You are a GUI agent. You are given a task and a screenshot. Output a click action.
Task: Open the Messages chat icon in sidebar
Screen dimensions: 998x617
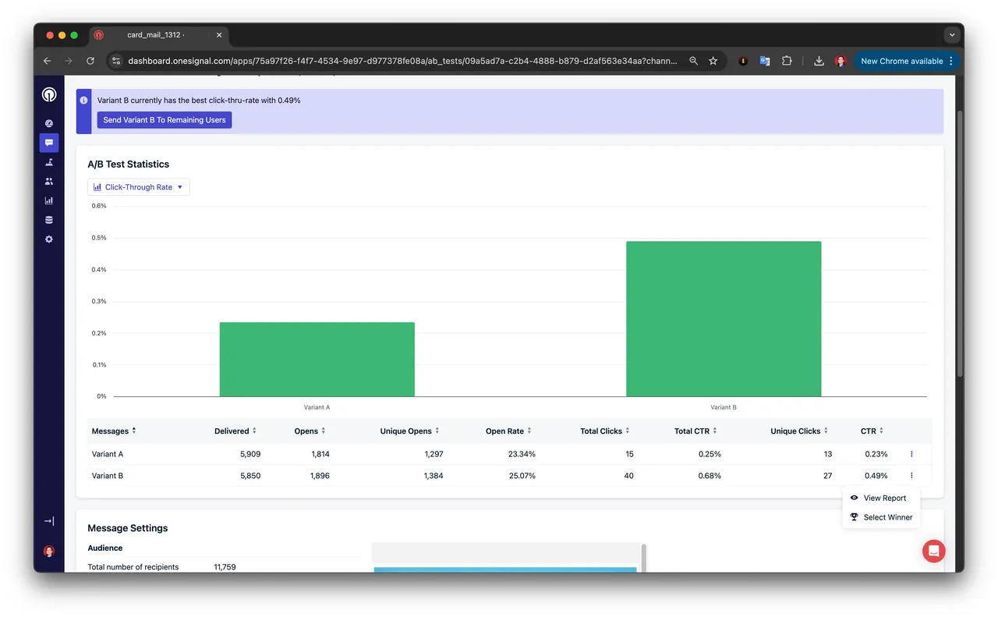[49, 143]
